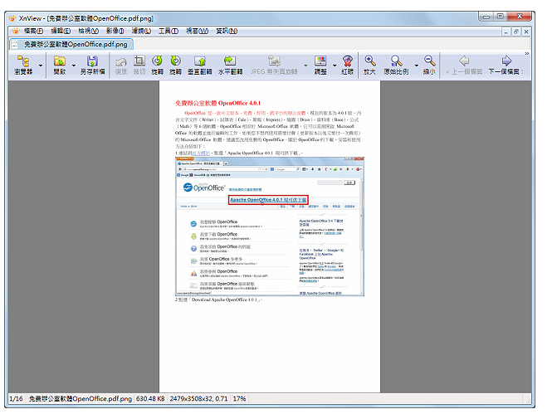Screen dimensions: 552x414
Task: Click the 1/16 file counter in status bar
Action: pos(16,398)
